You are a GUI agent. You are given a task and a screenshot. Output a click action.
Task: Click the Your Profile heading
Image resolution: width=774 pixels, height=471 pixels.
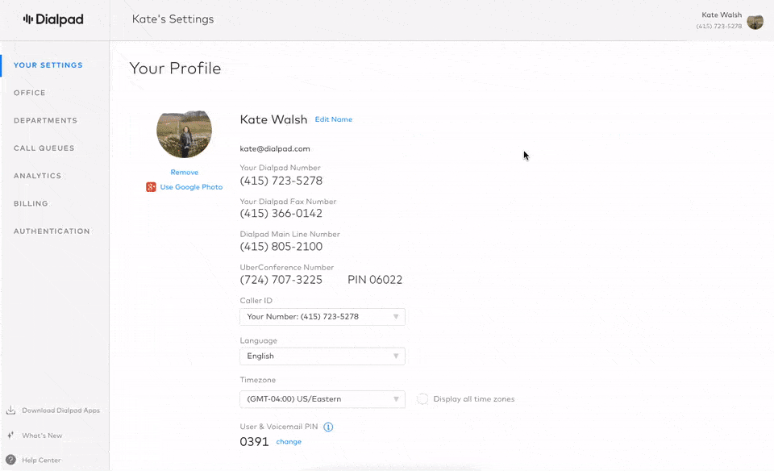175,69
